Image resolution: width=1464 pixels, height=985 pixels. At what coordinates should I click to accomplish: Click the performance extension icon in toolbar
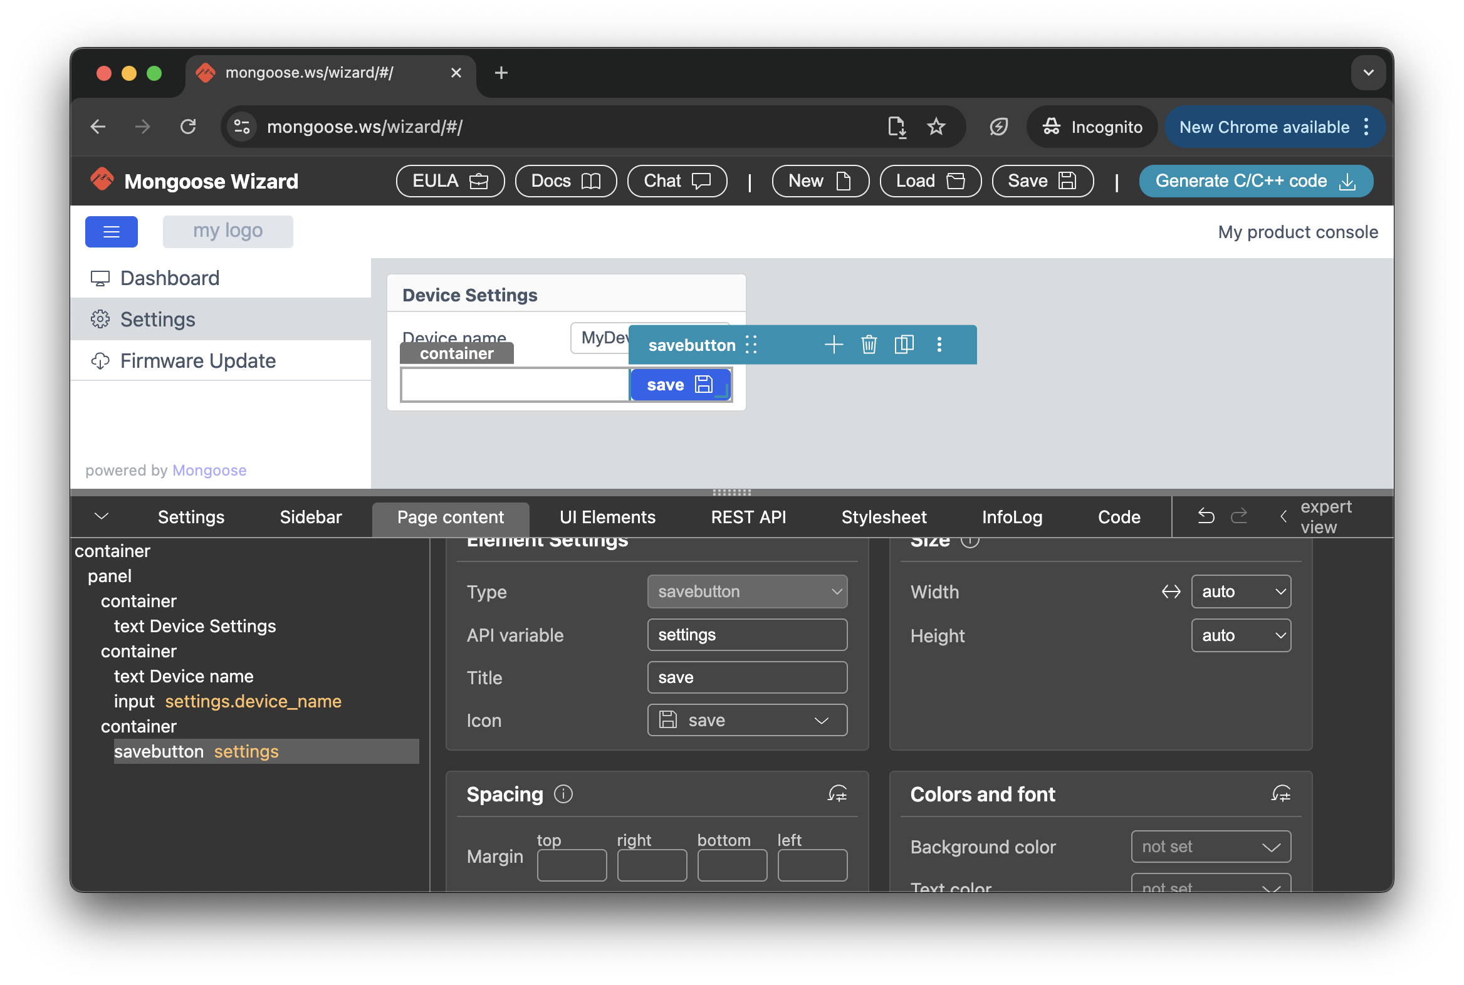(x=998, y=127)
